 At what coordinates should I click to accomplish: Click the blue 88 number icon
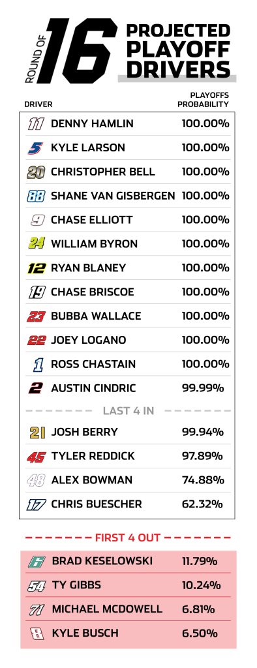[x=36, y=196]
